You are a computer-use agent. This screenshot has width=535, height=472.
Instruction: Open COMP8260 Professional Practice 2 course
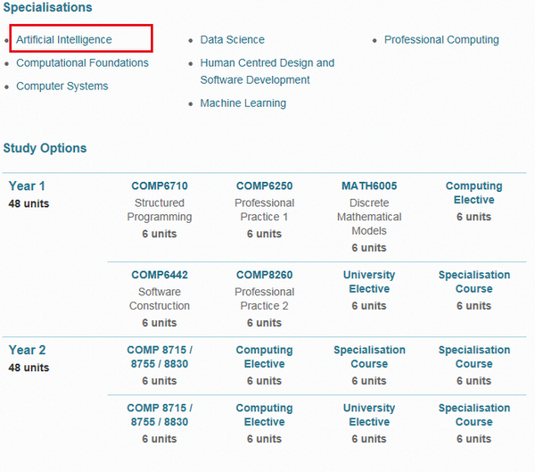(264, 275)
